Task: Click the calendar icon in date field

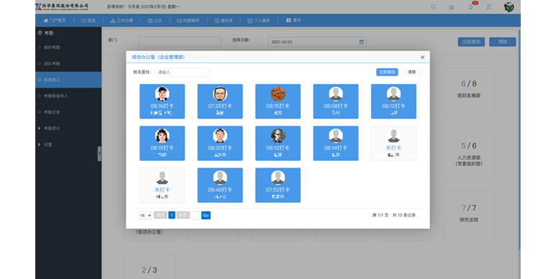Action: tap(361, 42)
